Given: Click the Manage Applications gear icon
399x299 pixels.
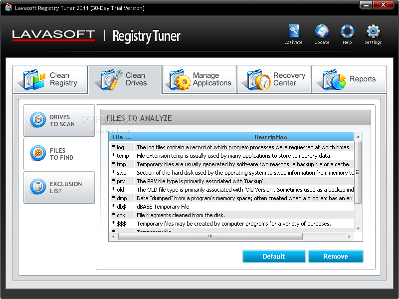Looking at the screenshot, I should [x=179, y=79].
